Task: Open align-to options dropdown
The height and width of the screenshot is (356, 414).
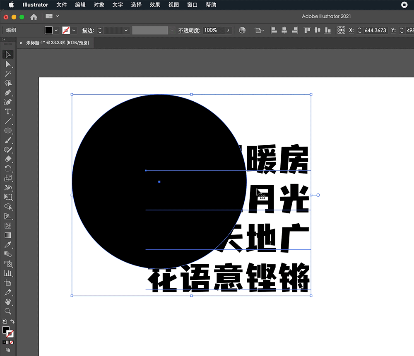Action: pos(260,30)
